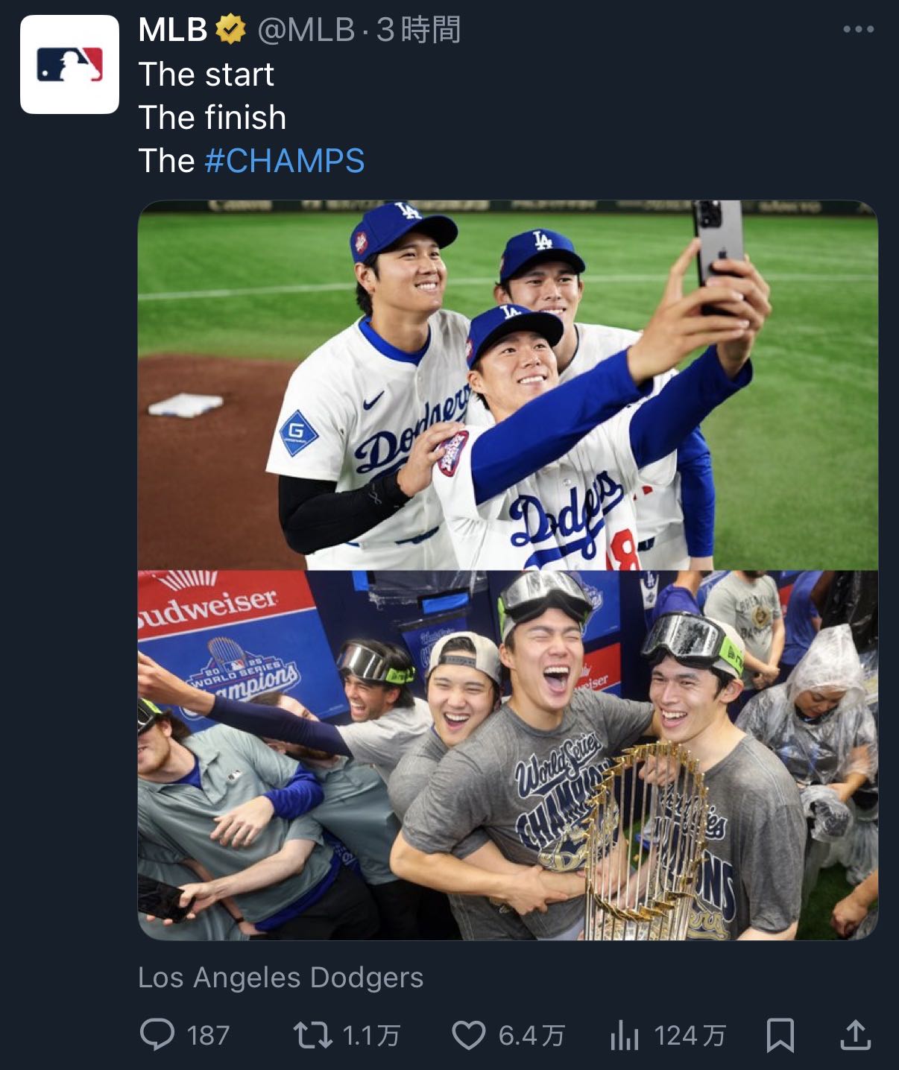The height and width of the screenshot is (1070, 899).
Task: Open the MLB profile avatar
Action: coord(69,65)
